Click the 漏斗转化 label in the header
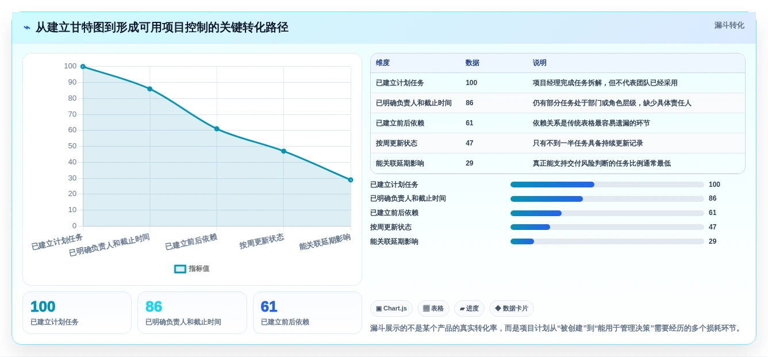768x357 pixels. point(729,25)
